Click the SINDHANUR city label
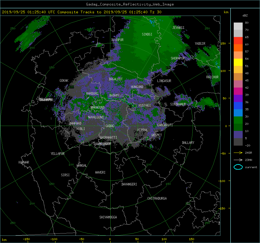 click(x=178, y=104)
